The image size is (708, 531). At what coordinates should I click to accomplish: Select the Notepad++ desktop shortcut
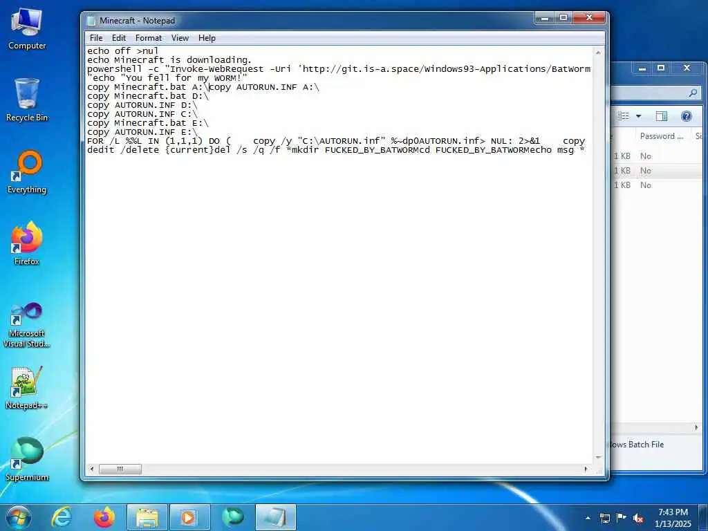pos(27,389)
